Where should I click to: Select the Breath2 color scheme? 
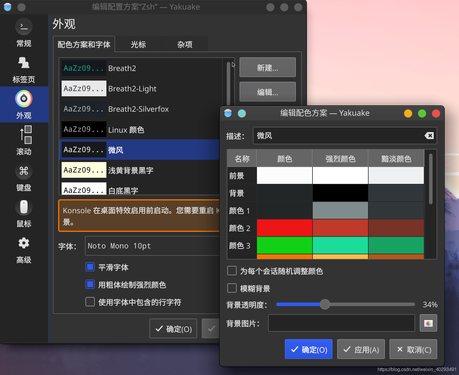click(141, 68)
